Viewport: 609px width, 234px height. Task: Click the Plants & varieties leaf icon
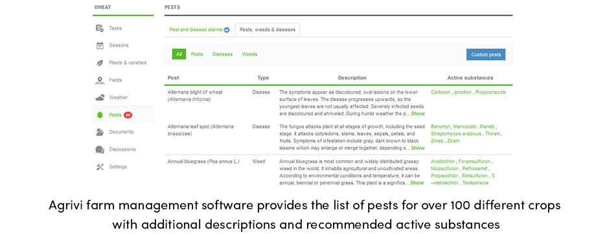click(x=100, y=63)
